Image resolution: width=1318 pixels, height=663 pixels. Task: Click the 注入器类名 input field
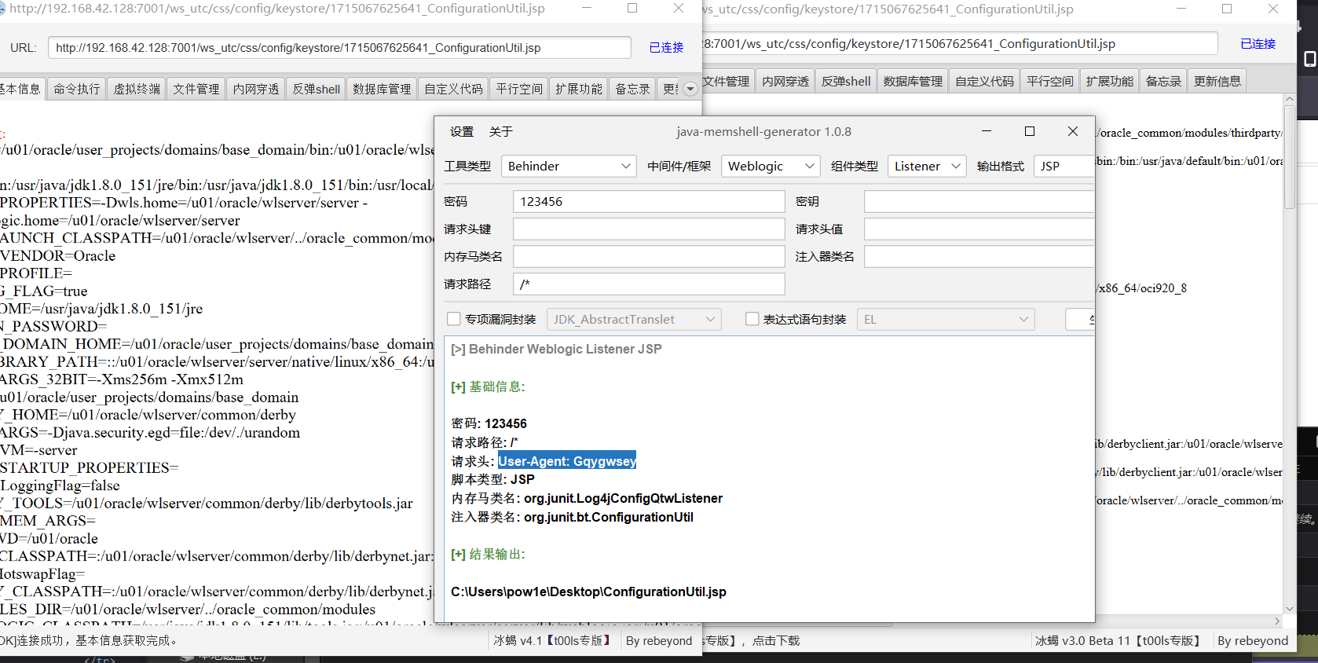pyautogui.click(x=979, y=256)
